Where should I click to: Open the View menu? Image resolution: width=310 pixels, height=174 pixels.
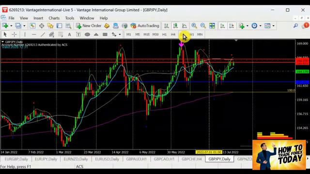tap(24, 18)
